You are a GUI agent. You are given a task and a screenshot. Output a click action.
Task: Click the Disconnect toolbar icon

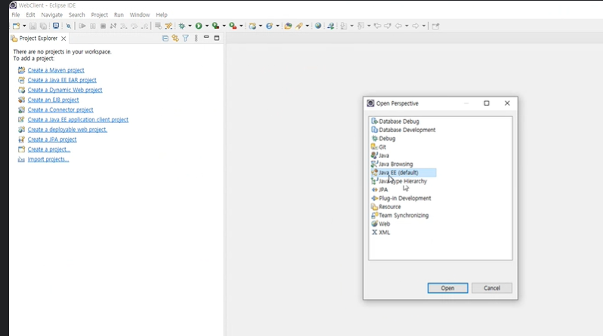pyautogui.click(x=113, y=26)
